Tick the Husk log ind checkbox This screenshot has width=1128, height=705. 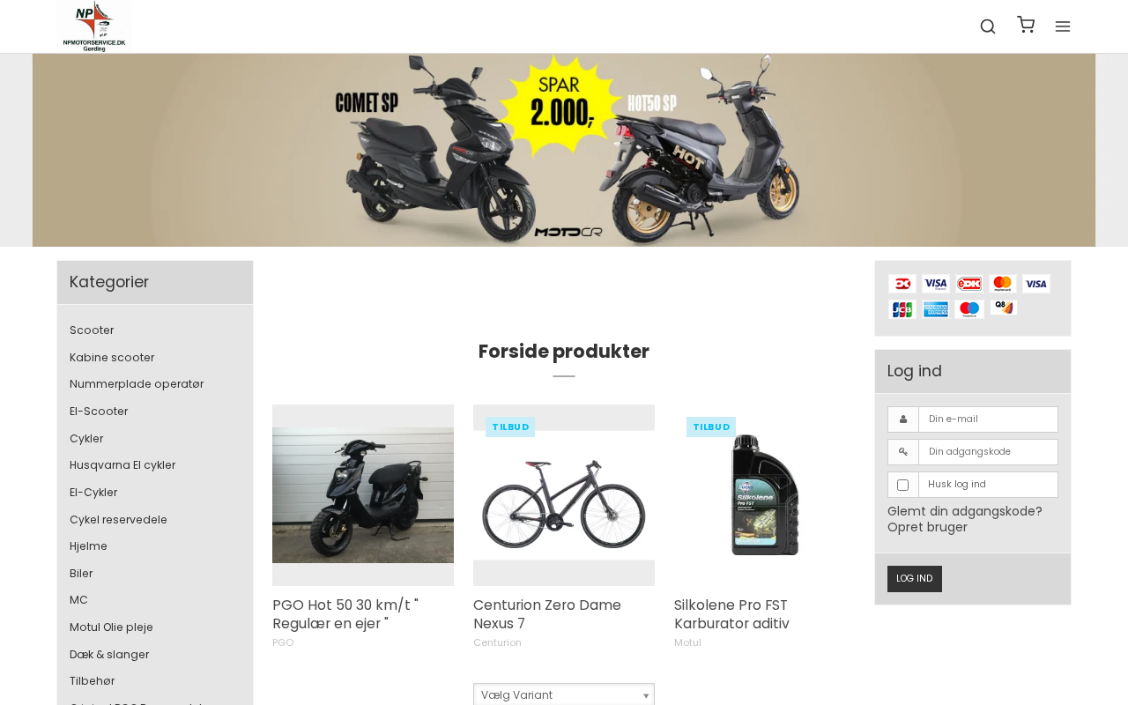point(902,485)
